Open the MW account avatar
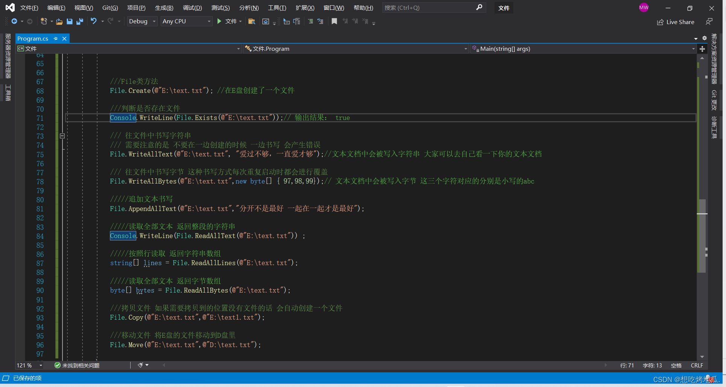Viewport: 726px width, 387px height. tap(644, 8)
